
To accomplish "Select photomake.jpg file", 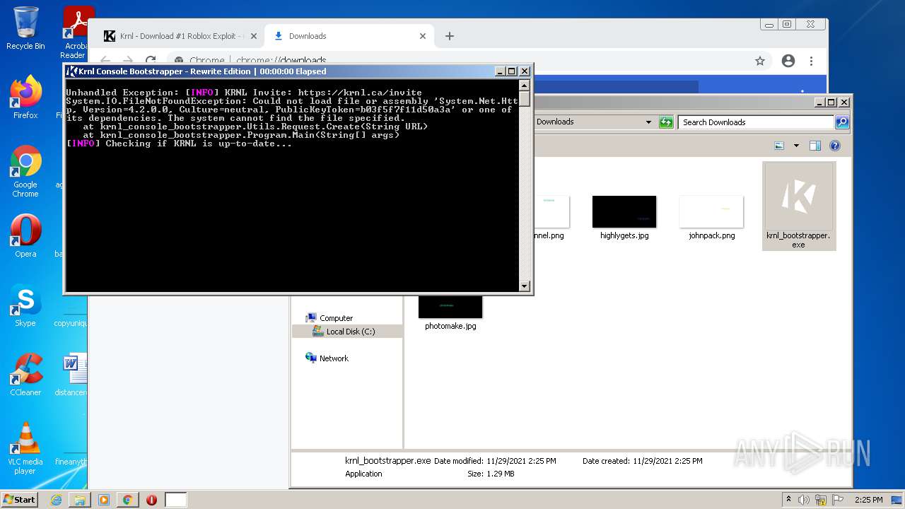I will (450, 314).
